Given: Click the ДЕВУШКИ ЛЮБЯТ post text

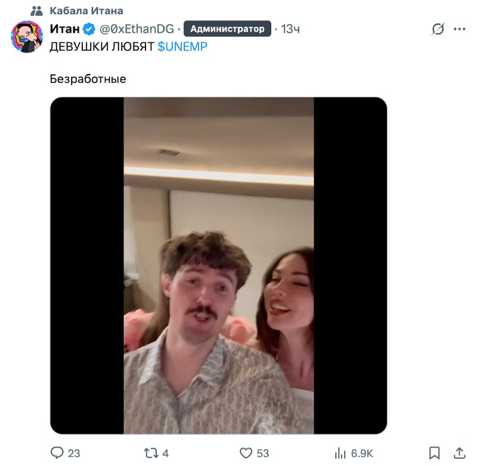Looking at the screenshot, I should coord(102,47).
